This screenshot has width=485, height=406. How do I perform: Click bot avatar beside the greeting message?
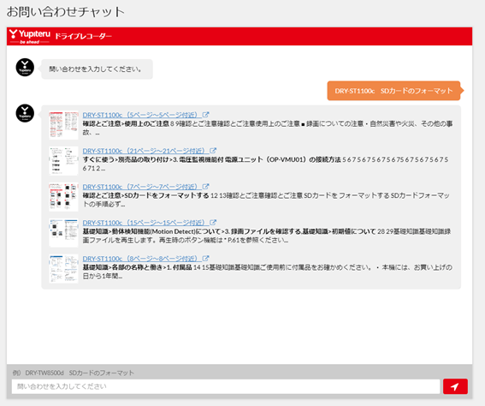[x=25, y=67]
